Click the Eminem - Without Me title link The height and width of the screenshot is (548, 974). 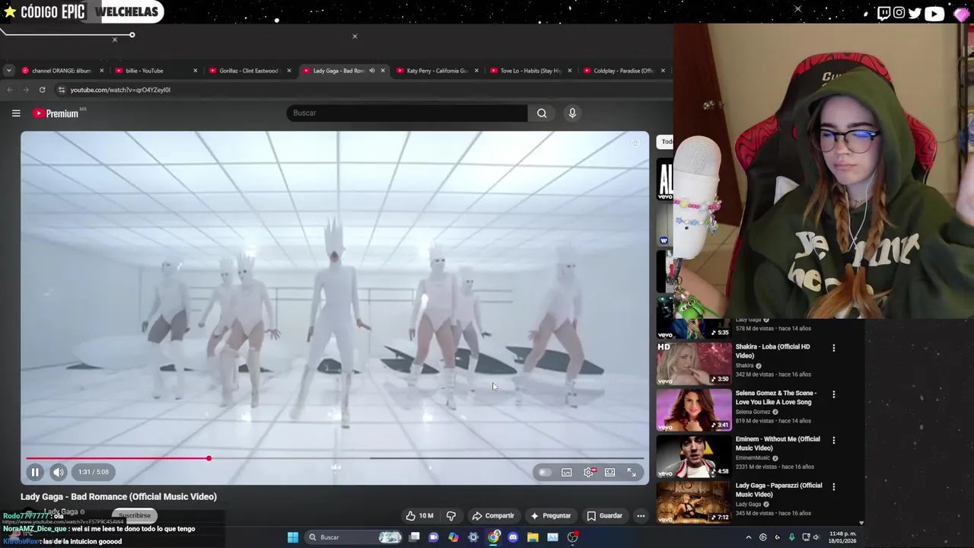tap(778, 444)
